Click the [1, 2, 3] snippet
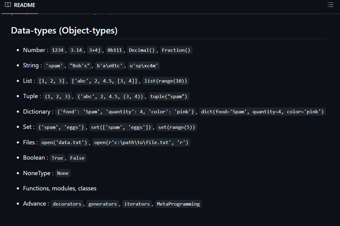Screen dimensions: 340x226 point(52,81)
